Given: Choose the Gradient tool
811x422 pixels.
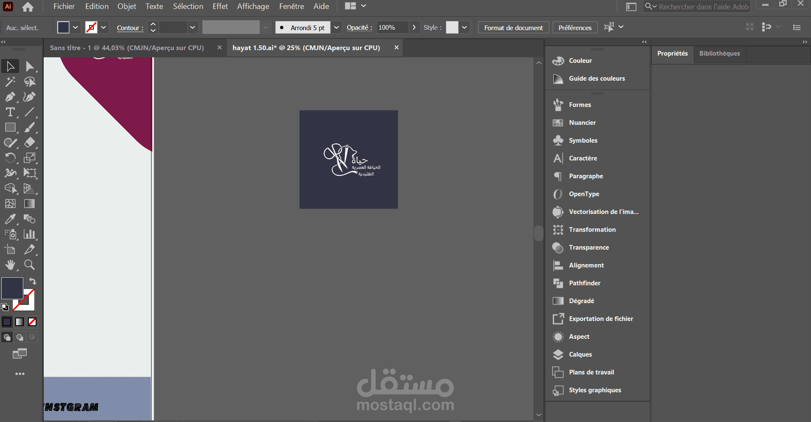Looking at the screenshot, I should (x=29, y=204).
